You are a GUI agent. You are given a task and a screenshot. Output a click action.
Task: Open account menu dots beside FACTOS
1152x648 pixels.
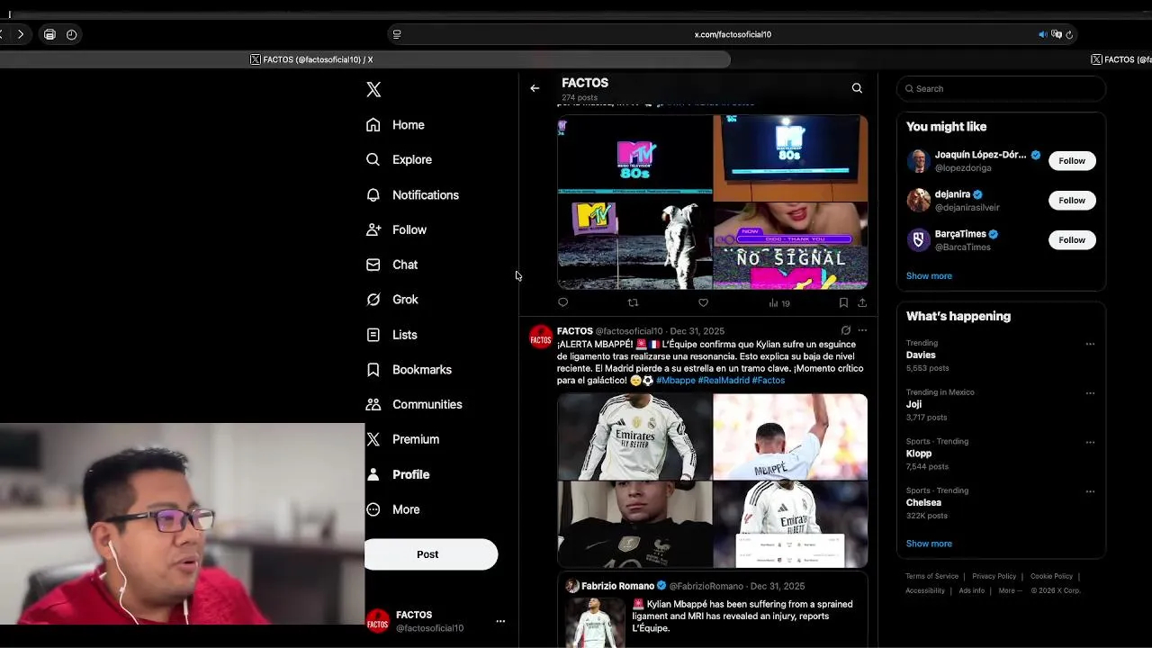(500, 621)
